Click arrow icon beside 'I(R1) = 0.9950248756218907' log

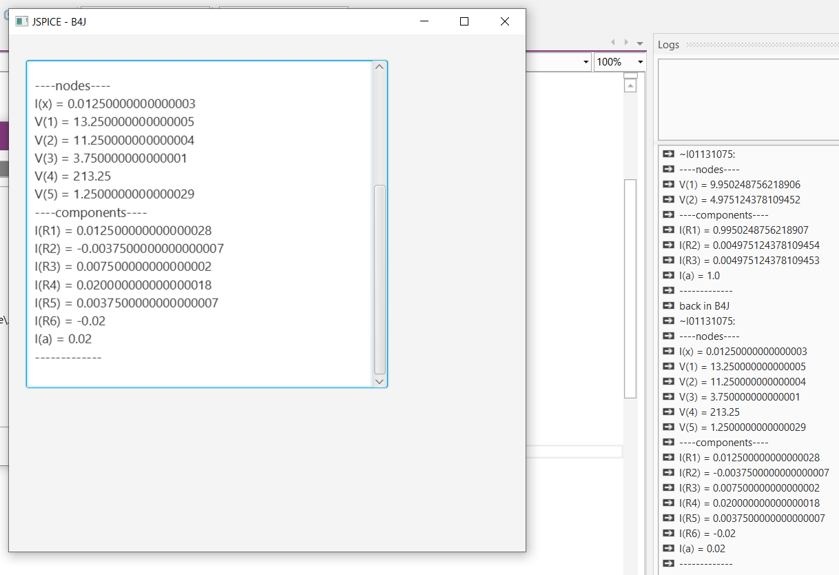tap(667, 230)
